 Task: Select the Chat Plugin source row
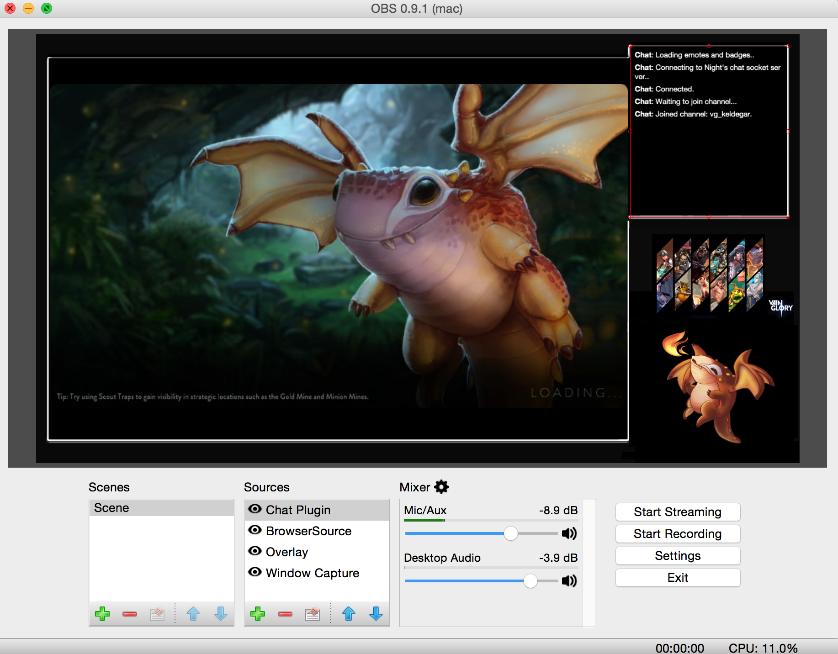pyautogui.click(x=317, y=510)
